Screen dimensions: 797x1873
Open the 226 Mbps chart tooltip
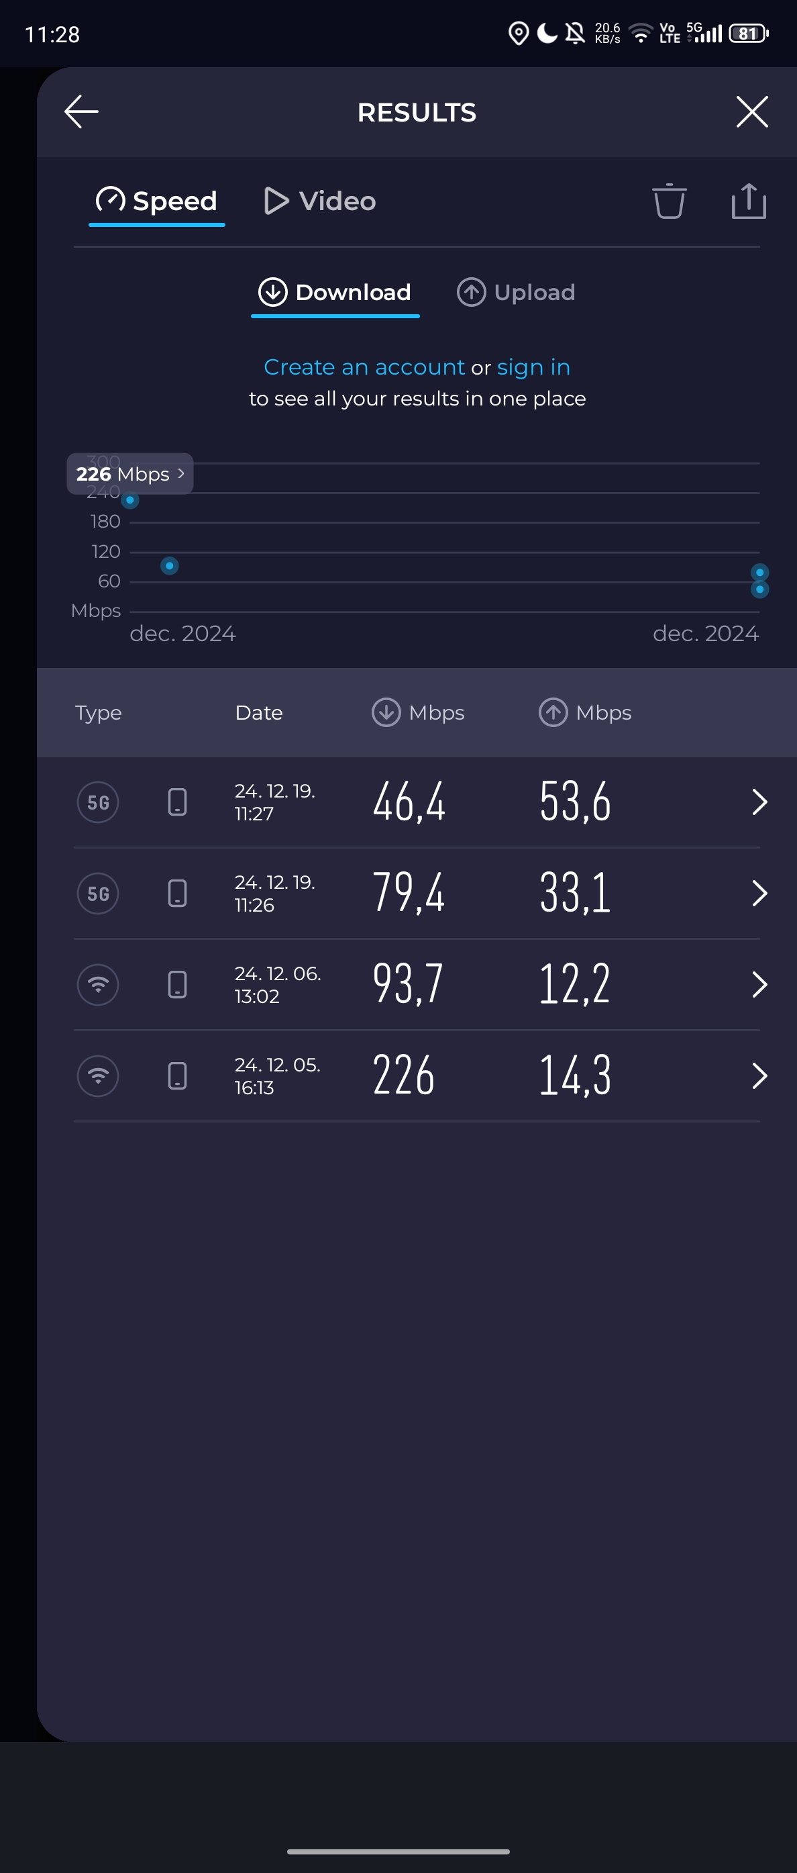click(130, 474)
